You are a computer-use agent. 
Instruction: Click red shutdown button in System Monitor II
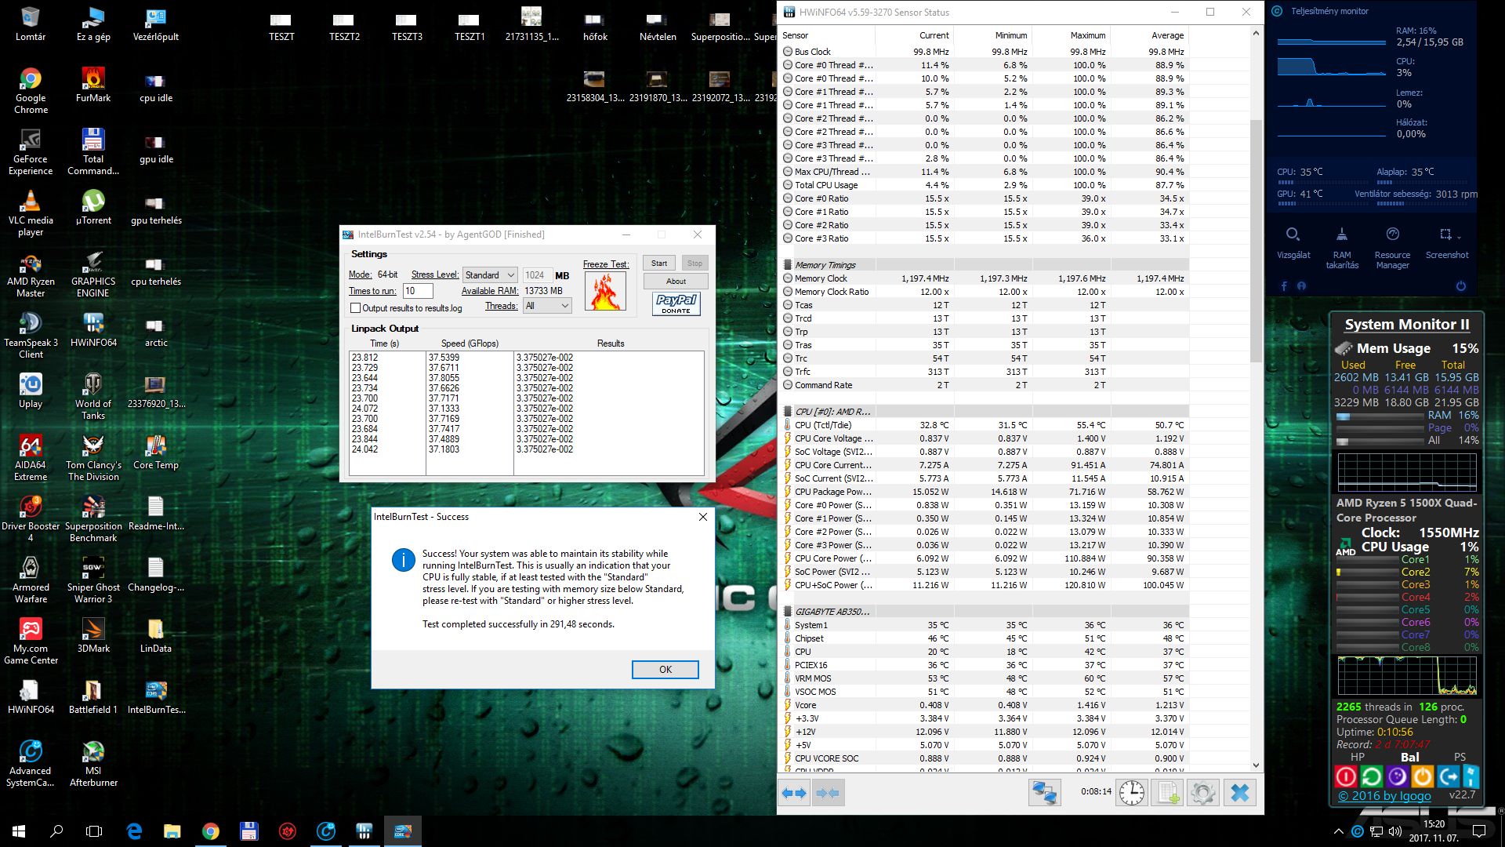(1345, 776)
